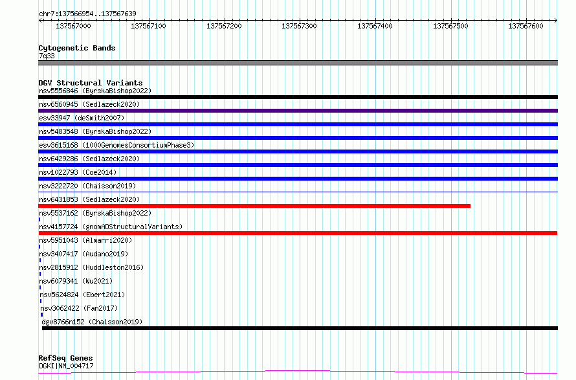
Task: Select the red nsv4157724 variant bar
Action: click(298, 233)
